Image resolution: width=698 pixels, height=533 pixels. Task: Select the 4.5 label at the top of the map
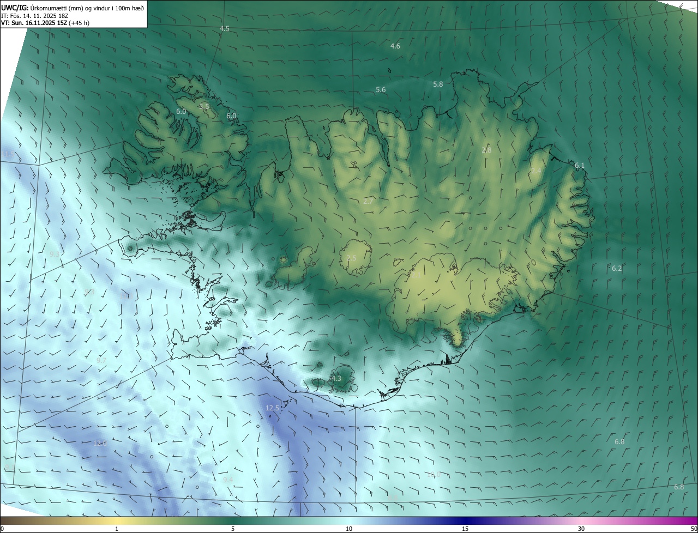click(x=224, y=28)
